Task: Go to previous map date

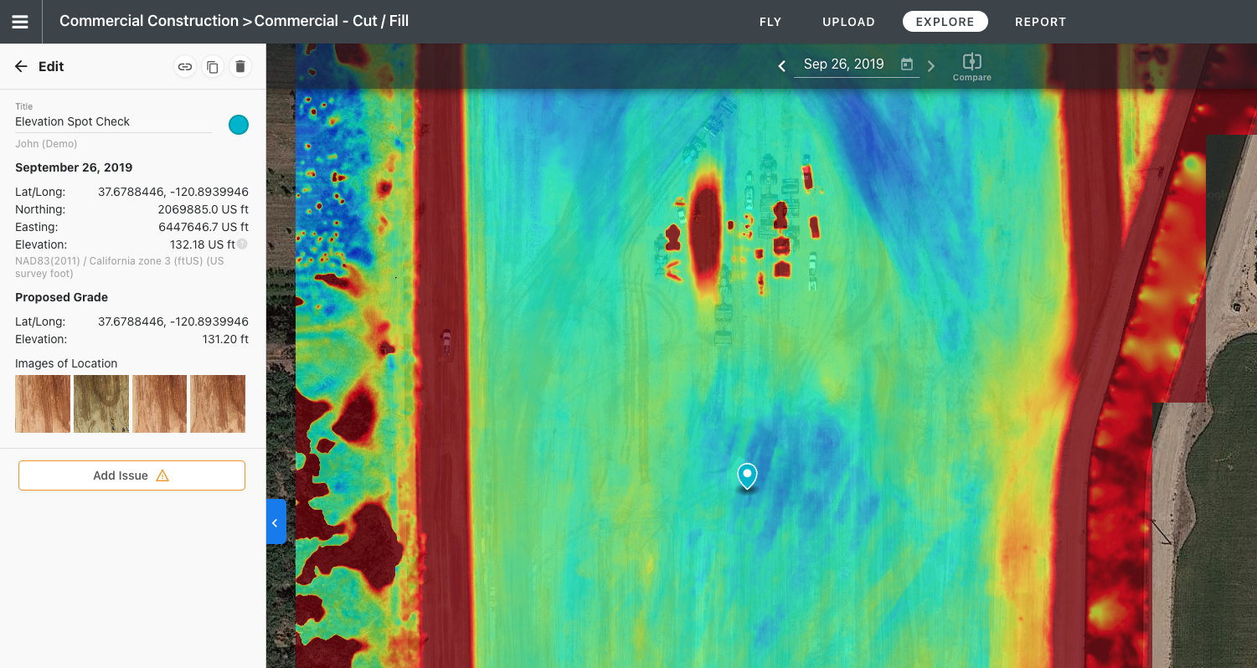Action: coord(781,65)
